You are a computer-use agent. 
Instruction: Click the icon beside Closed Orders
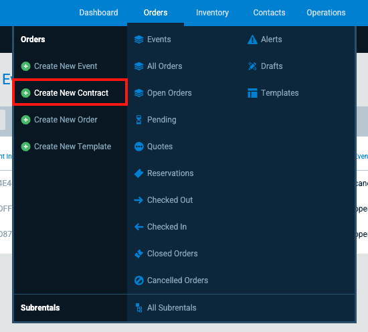coord(139,254)
